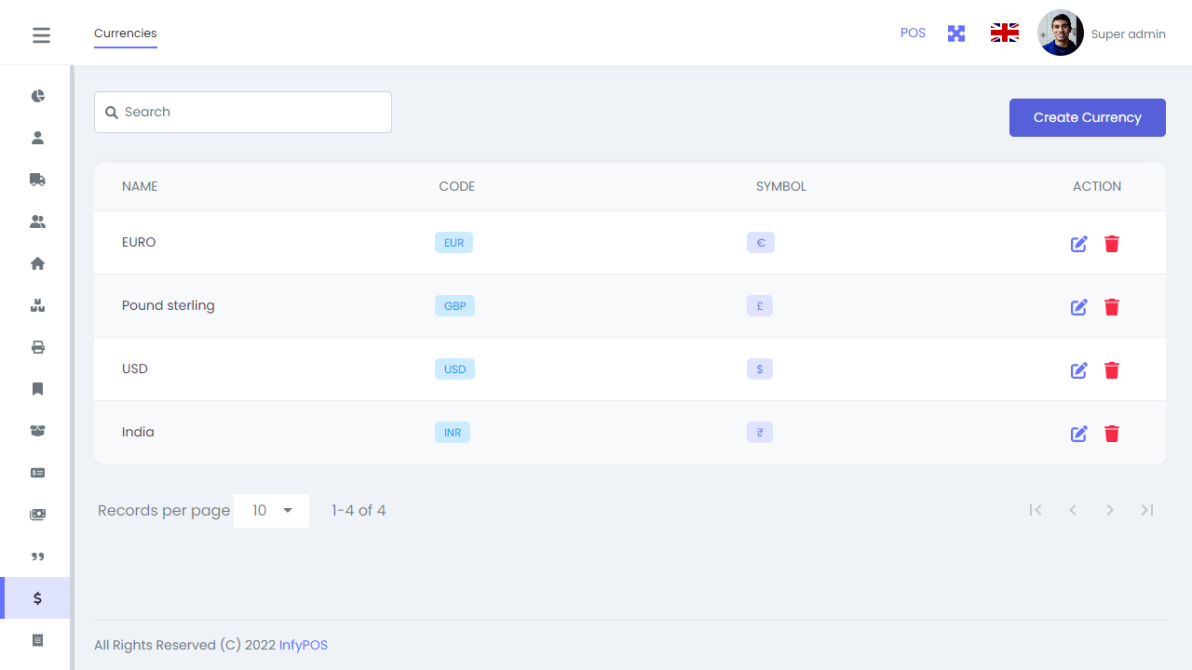Select the Currencies tab
1192x670 pixels.
(126, 33)
